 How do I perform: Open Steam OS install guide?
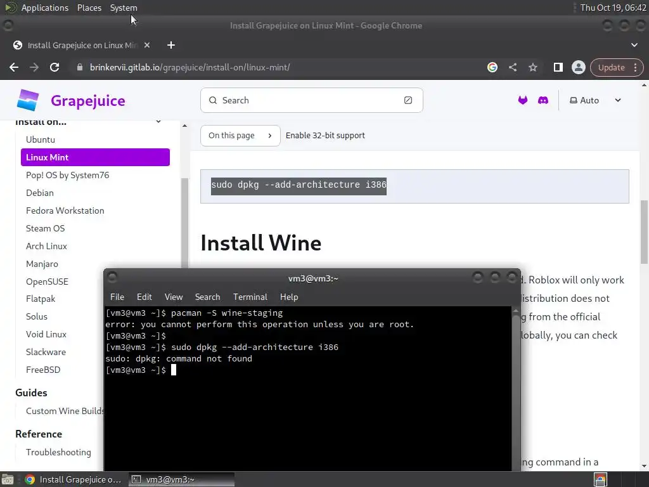[45, 228]
